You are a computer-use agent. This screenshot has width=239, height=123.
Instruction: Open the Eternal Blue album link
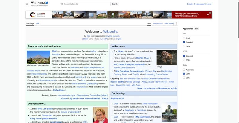(99, 95)
